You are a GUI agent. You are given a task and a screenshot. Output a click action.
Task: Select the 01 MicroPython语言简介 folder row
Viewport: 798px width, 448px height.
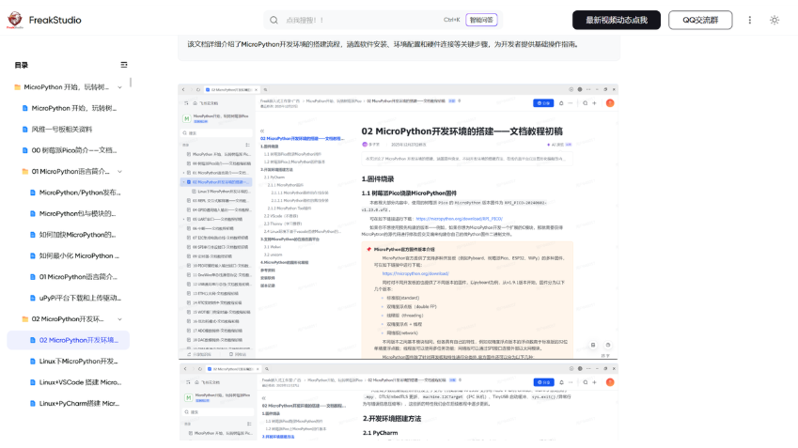pyautogui.click(x=70, y=171)
